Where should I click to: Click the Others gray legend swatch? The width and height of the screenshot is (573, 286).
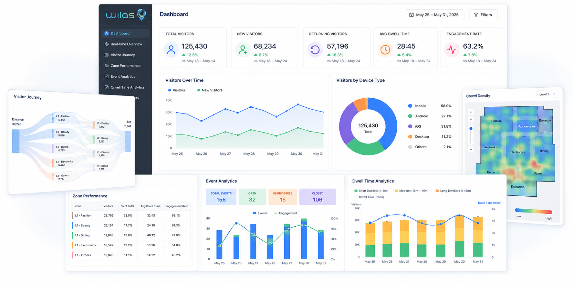(x=410, y=147)
